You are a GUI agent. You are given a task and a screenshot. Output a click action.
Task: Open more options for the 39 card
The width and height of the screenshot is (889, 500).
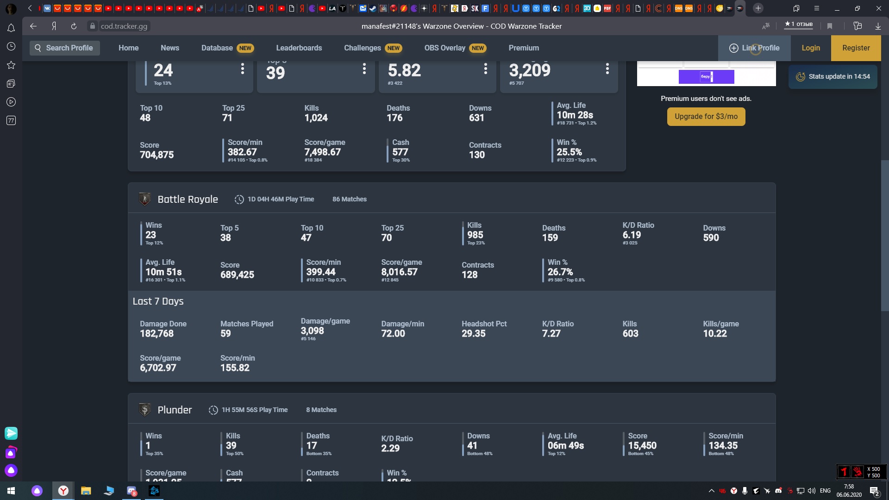pos(364,69)
